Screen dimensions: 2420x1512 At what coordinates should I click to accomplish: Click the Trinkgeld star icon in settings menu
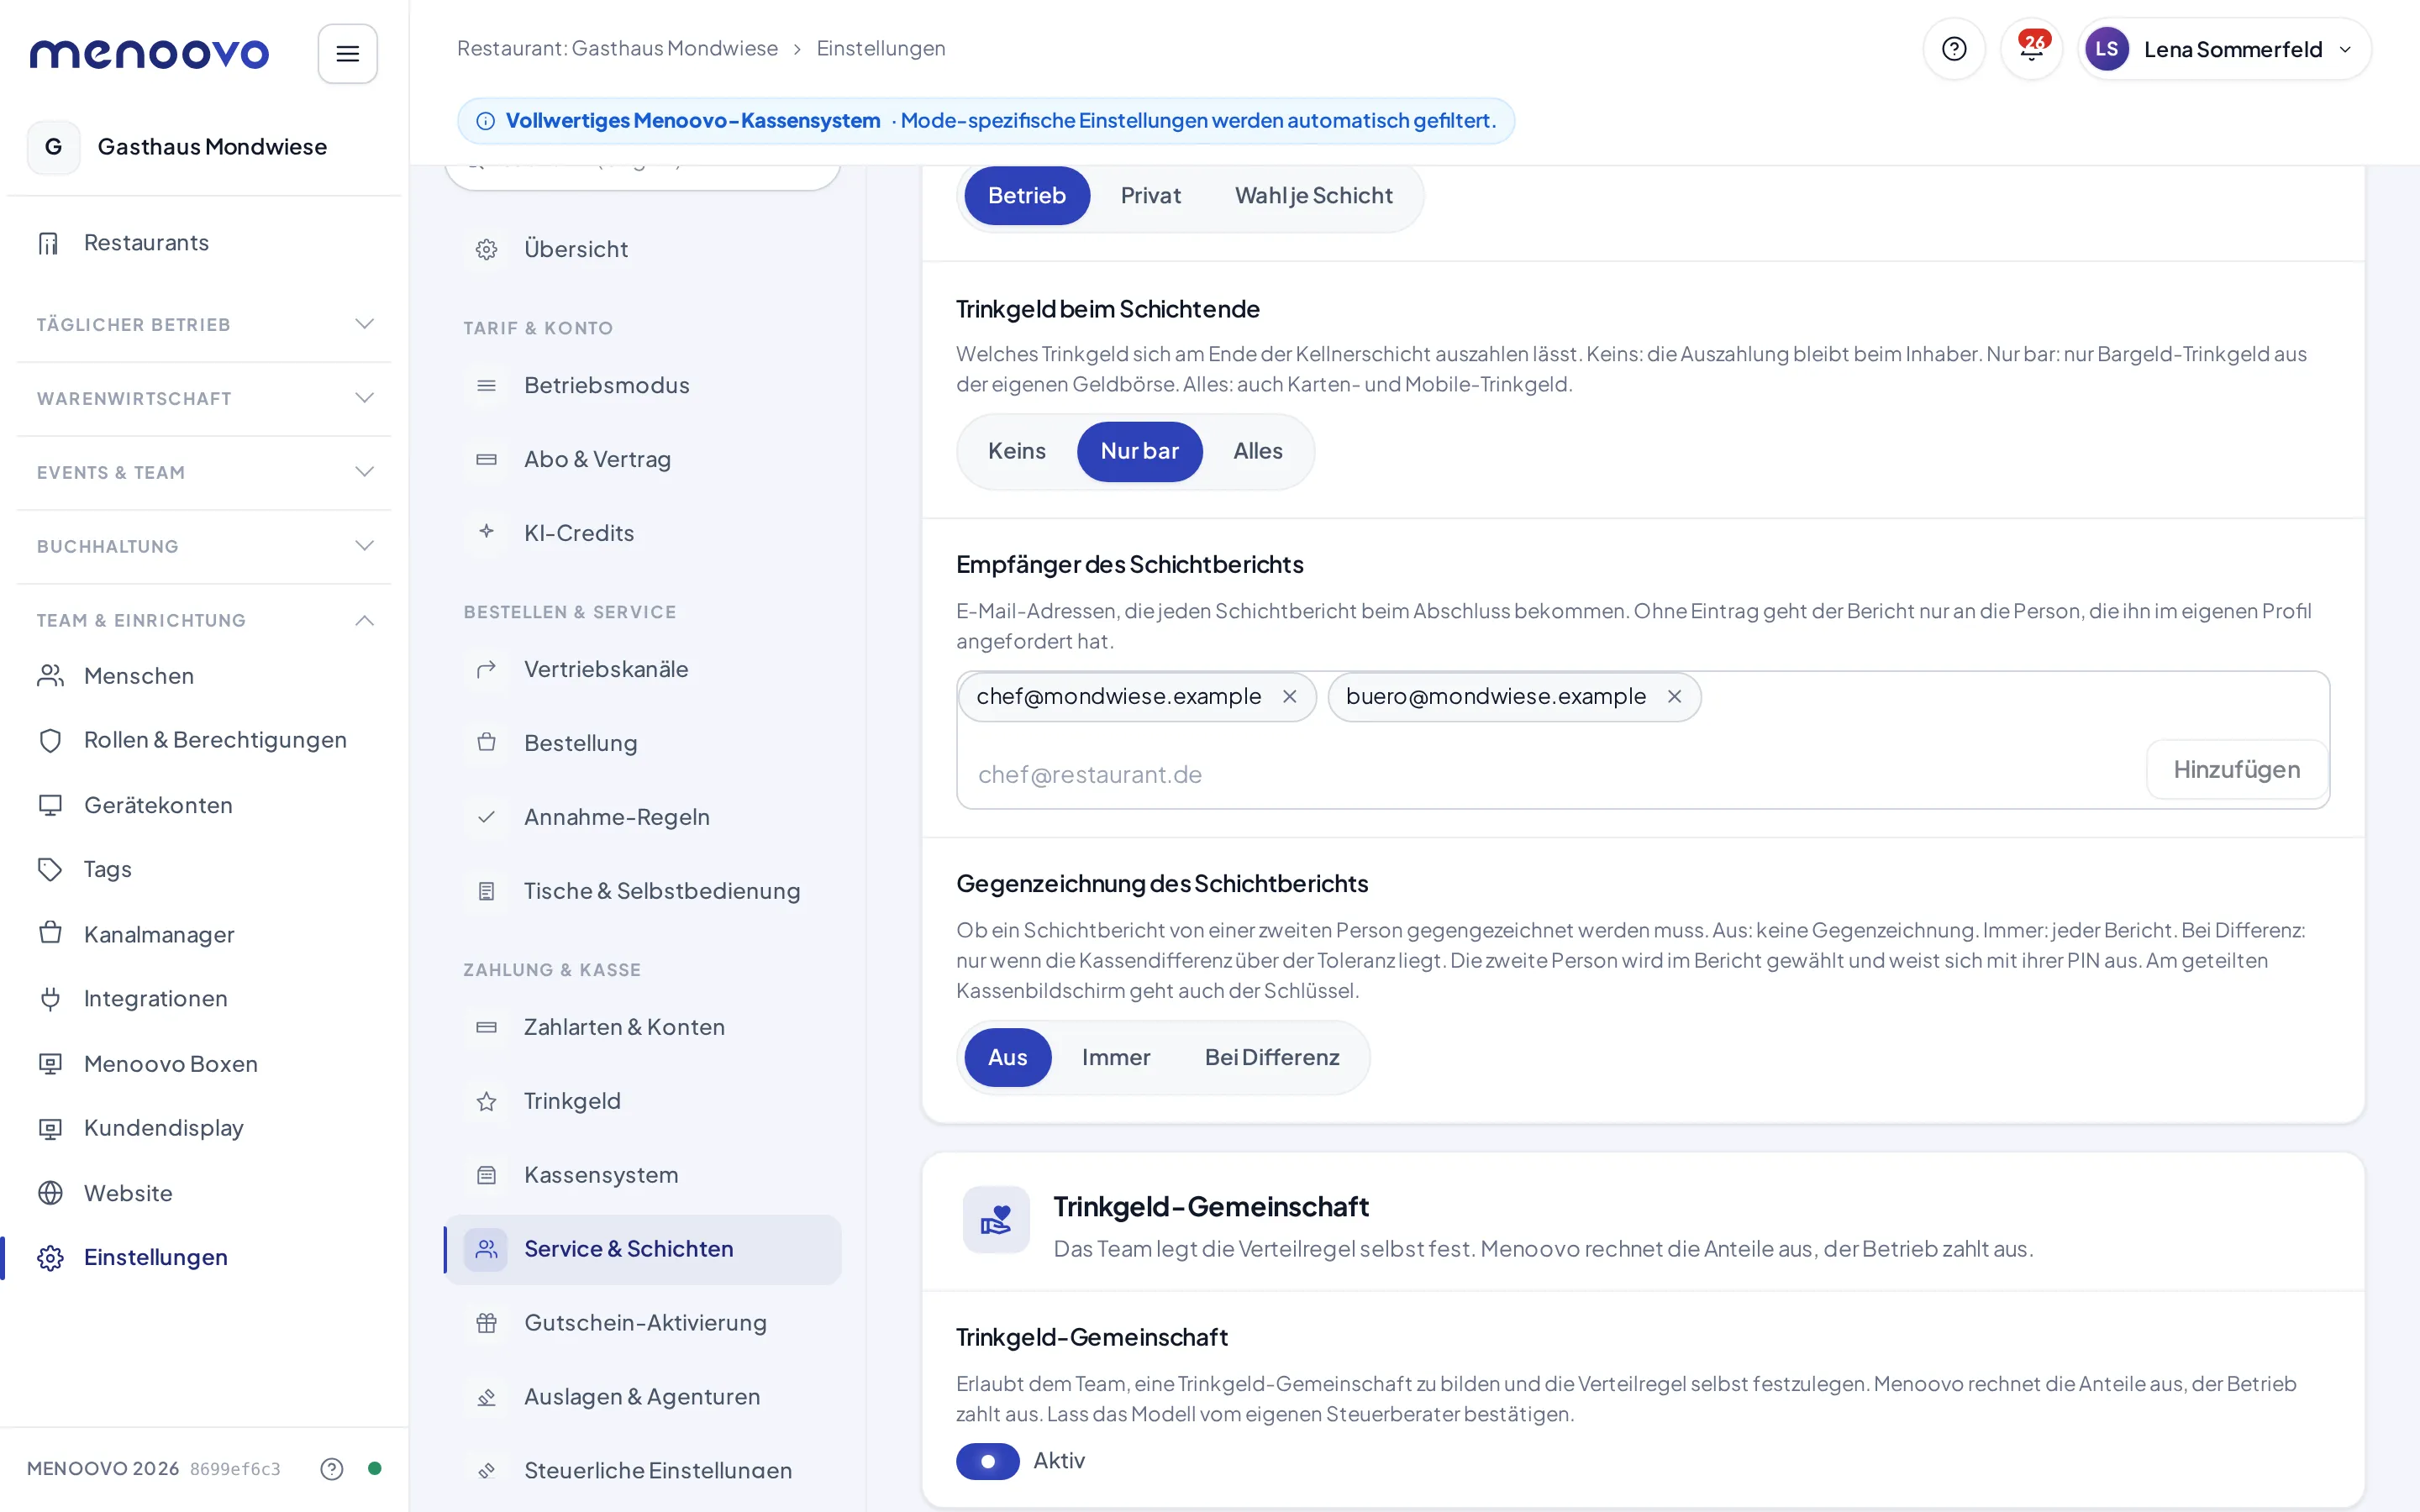pos(486,1101)
